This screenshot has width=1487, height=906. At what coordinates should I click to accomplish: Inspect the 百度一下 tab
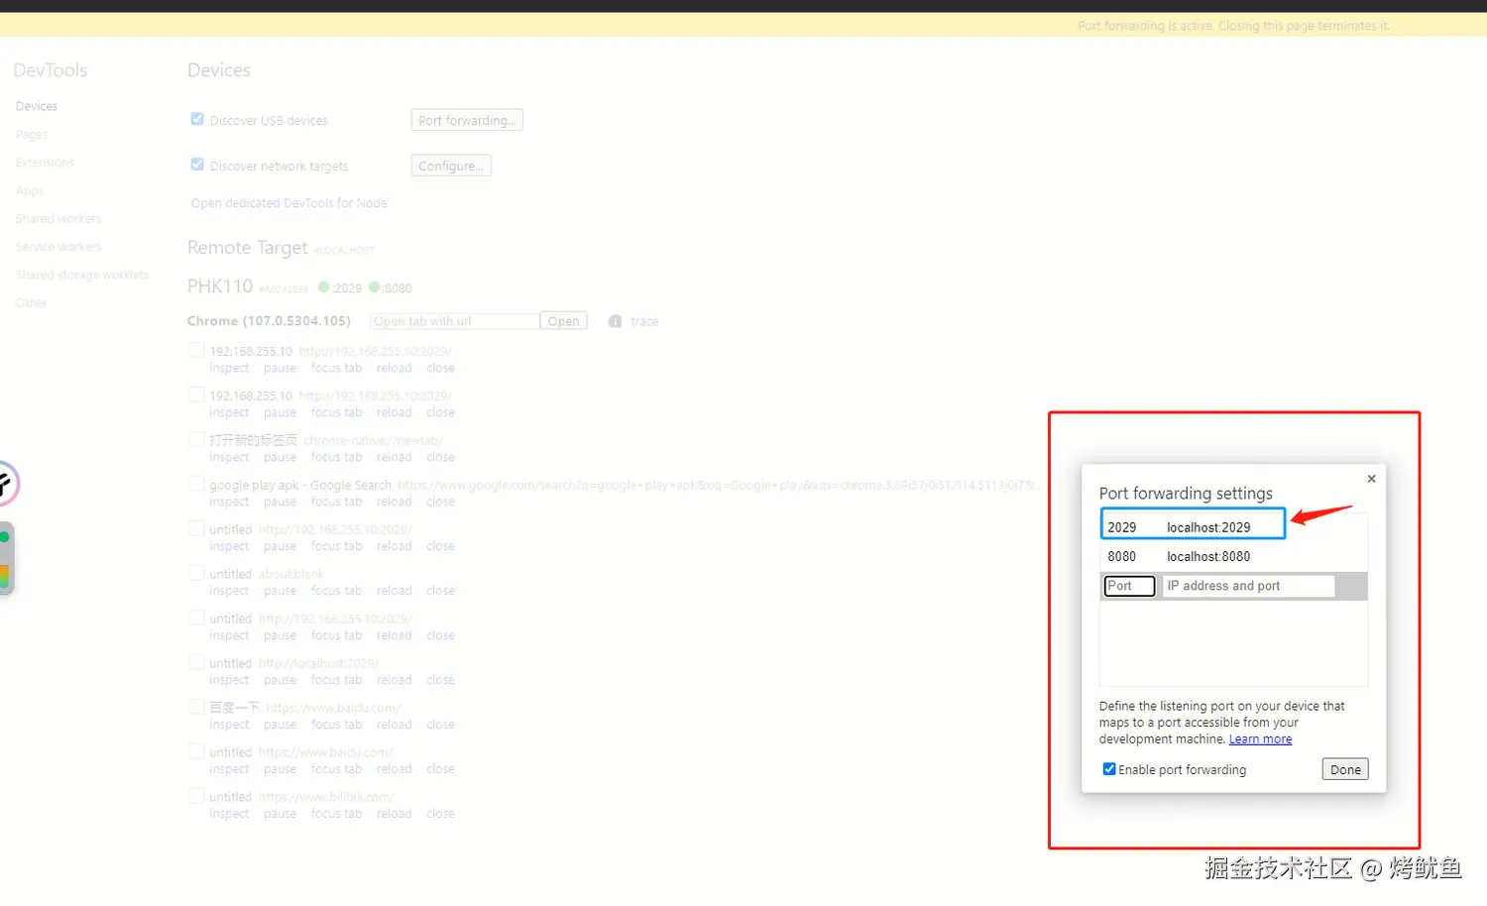tap(229, 725)
